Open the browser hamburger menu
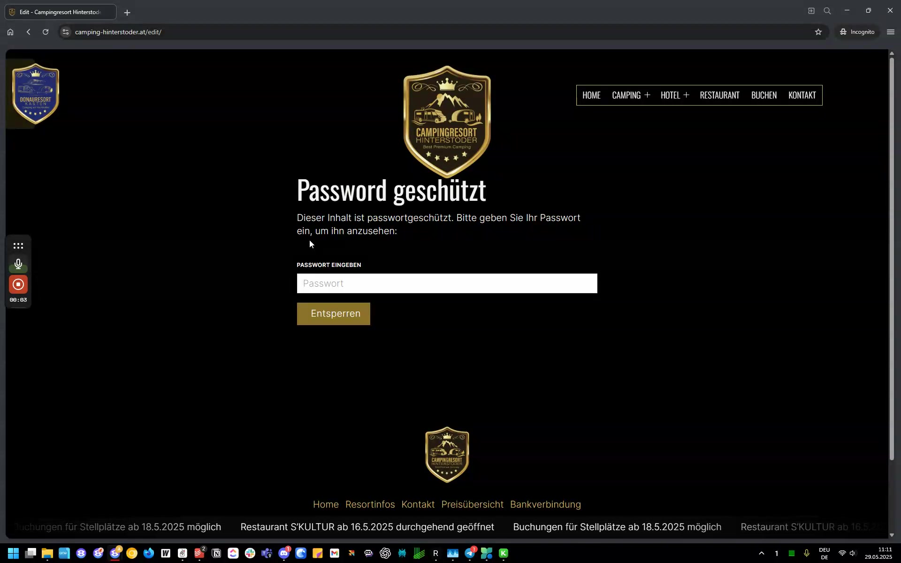Image resolution: width=901 pixels, height=563 pixels. coord(891,32)
